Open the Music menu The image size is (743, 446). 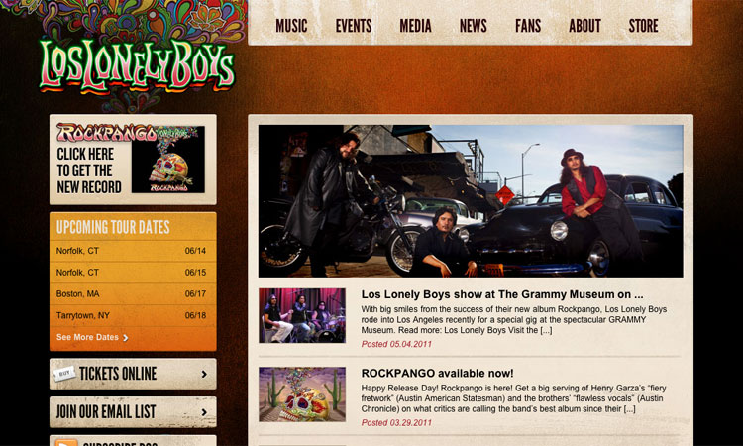tap(291, 26)
